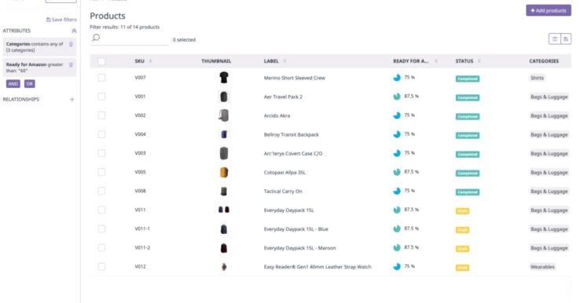Check the box for SKU V002
The width and height of the screenshot is (580, 303).
101,115
